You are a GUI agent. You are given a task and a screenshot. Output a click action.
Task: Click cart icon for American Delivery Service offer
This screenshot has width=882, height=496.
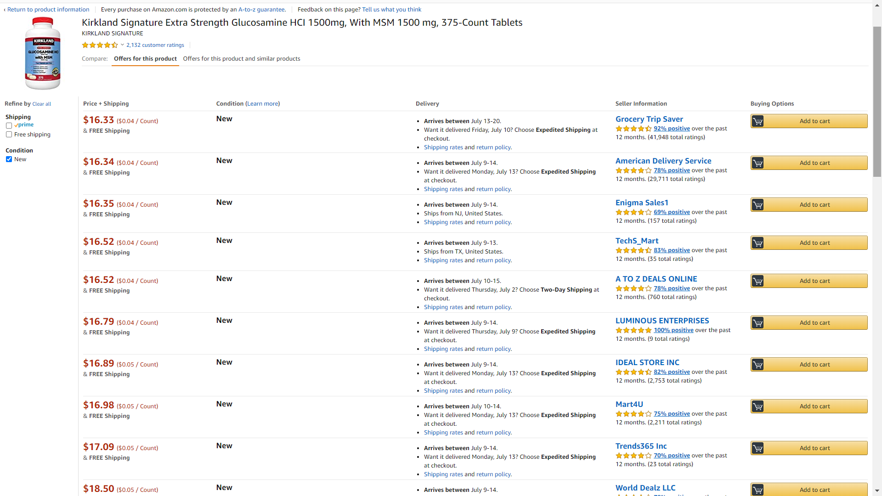(x=758, y=163)
